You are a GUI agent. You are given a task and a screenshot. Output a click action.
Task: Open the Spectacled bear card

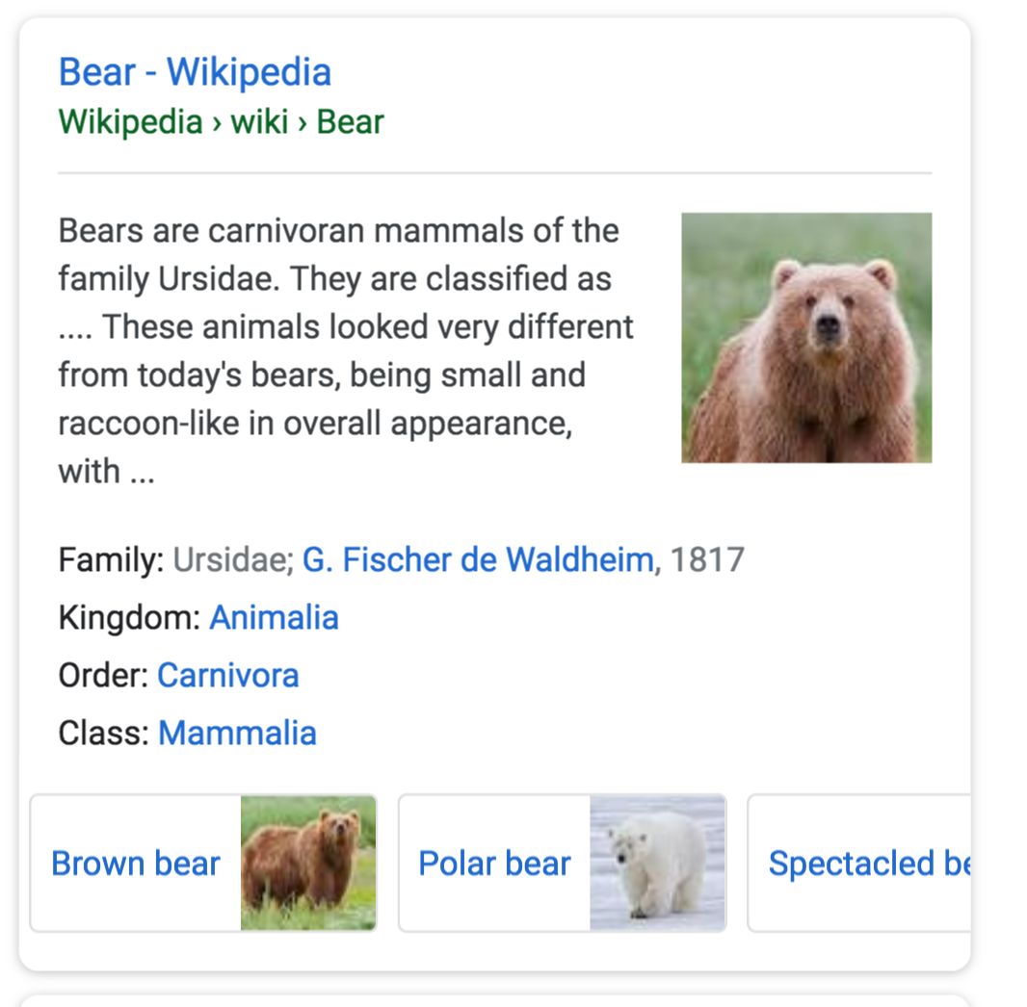coord(867,864)
